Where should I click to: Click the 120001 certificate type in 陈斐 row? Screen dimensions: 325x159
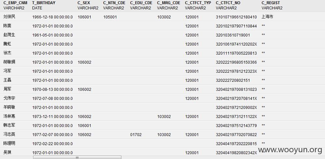[x=192, y=26]
